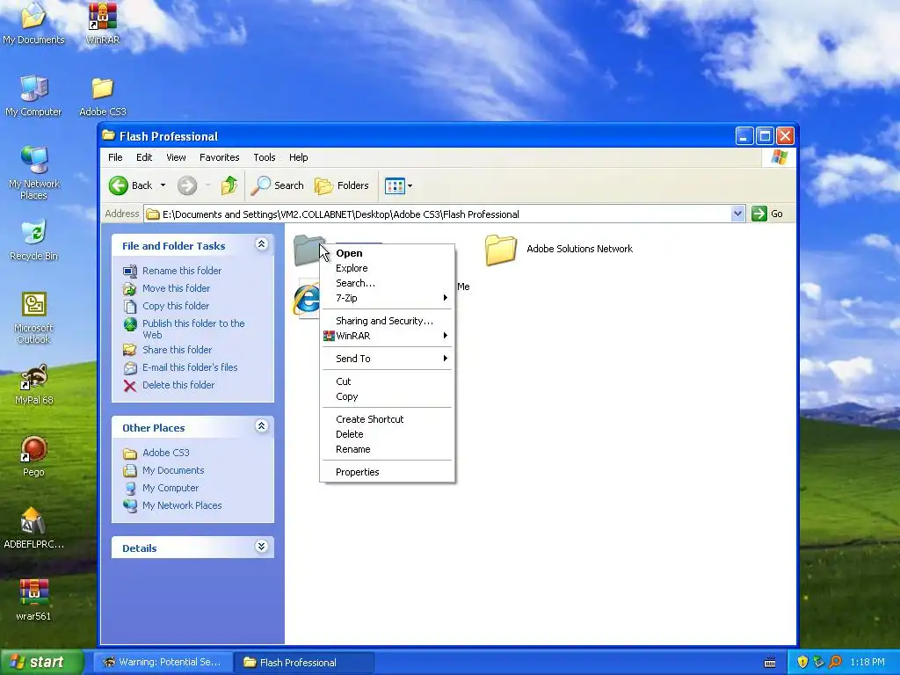Select My Computer desktop icon
900x675 pixels.
(x=33, y=95)
